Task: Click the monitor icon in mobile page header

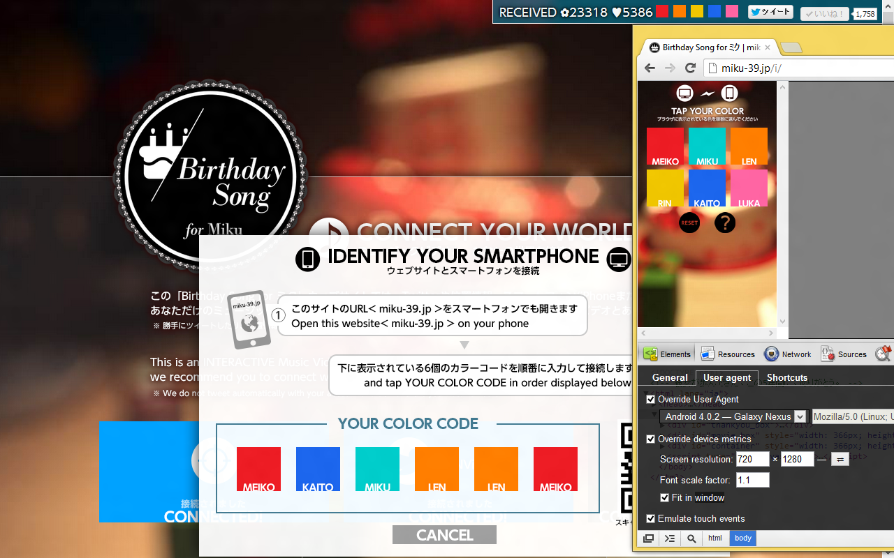Action: coord(685,93)
